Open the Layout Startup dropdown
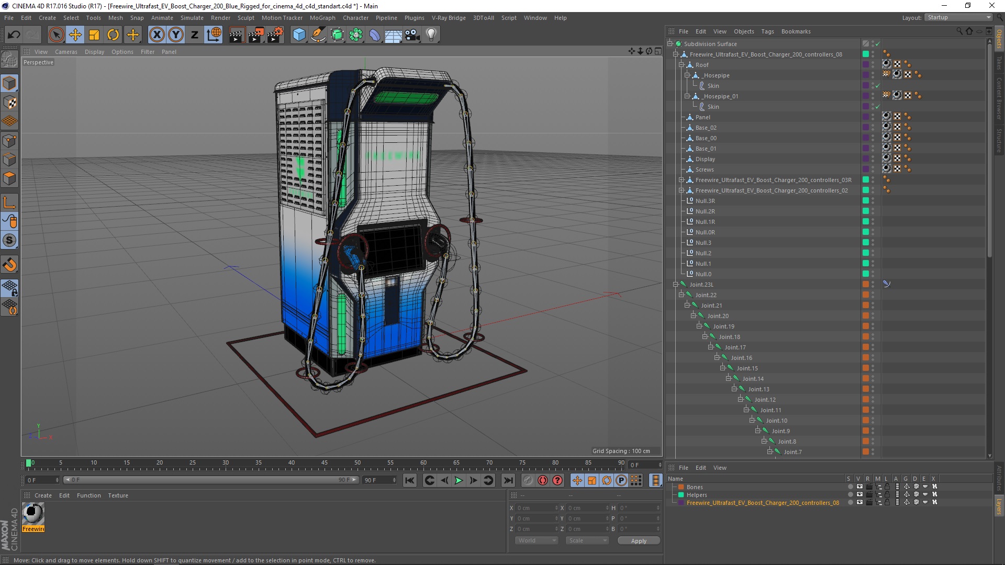 click(x=959, y=17)
